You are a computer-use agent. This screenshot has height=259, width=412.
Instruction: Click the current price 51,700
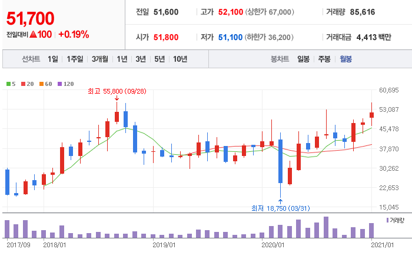tap(30, 19)
